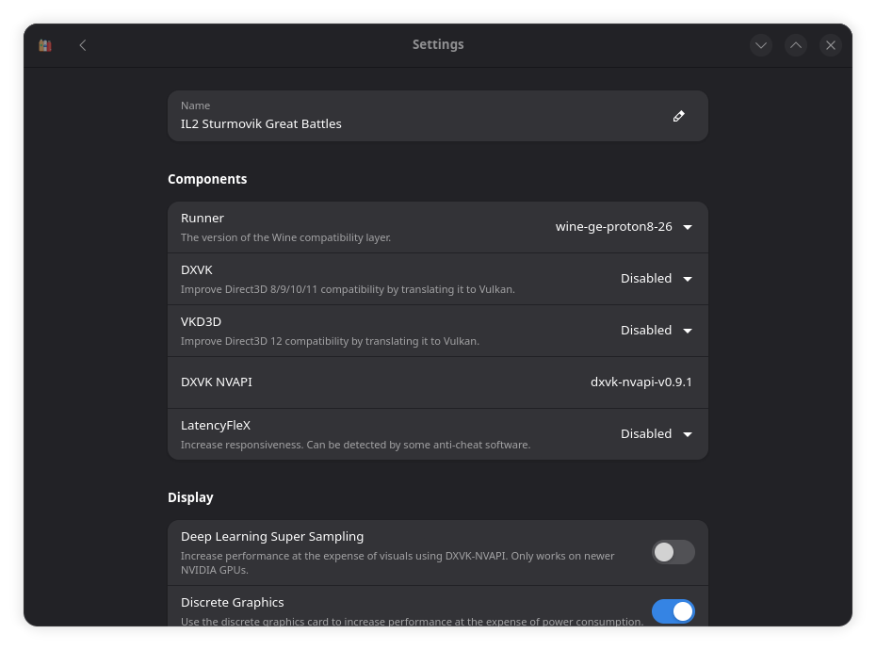Image resolution: width=876 pixels, height=650 pixels.
Task: Turn off the Discrete Graphics switch
Action: click(673, 611)
